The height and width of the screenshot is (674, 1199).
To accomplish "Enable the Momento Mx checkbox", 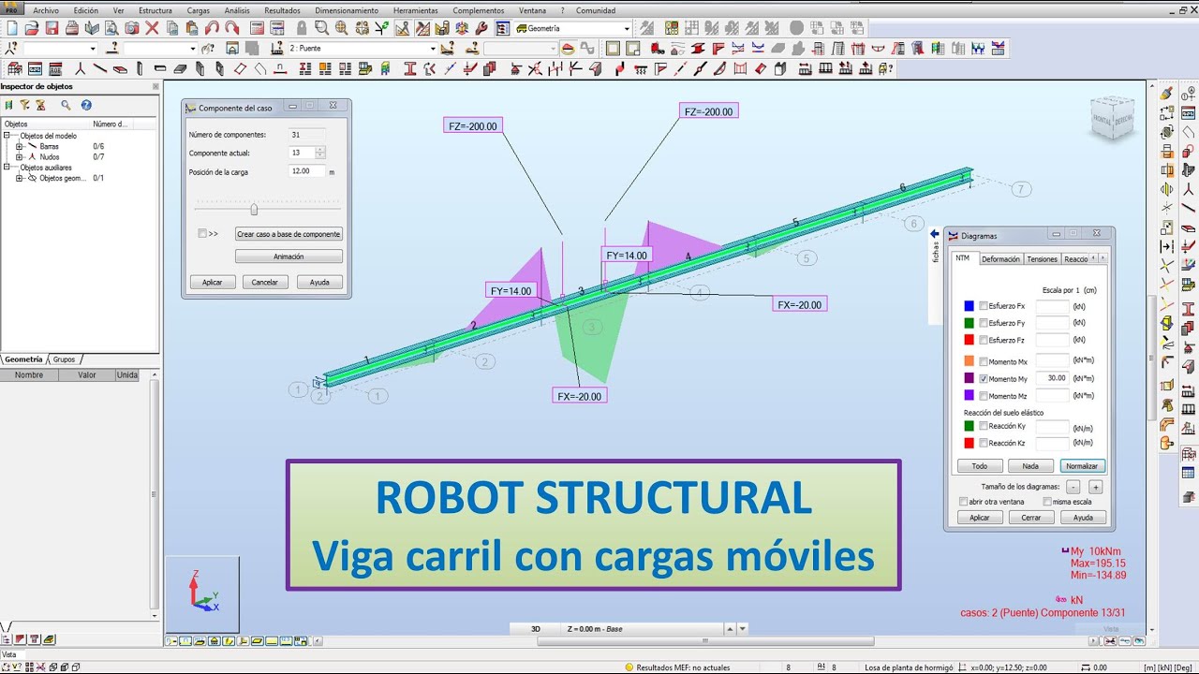I will (x=984, y=361).
